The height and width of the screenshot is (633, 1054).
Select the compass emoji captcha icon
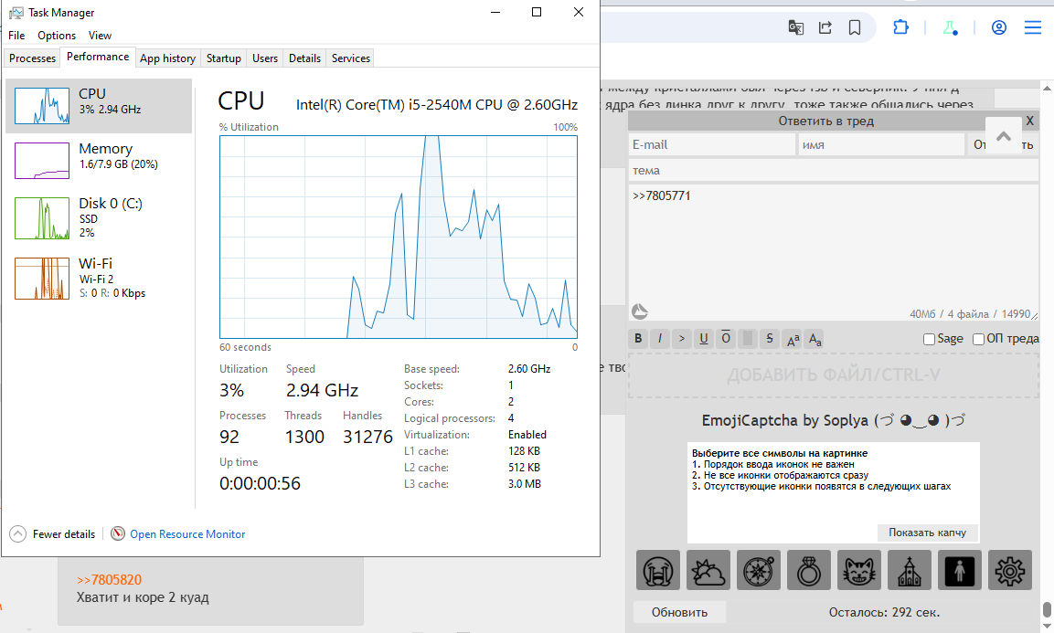pyautogui.click(x=759, y=570)
